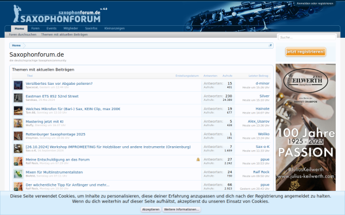
Task: Sort threads by Aufrufe column
Action: [227, 76]
